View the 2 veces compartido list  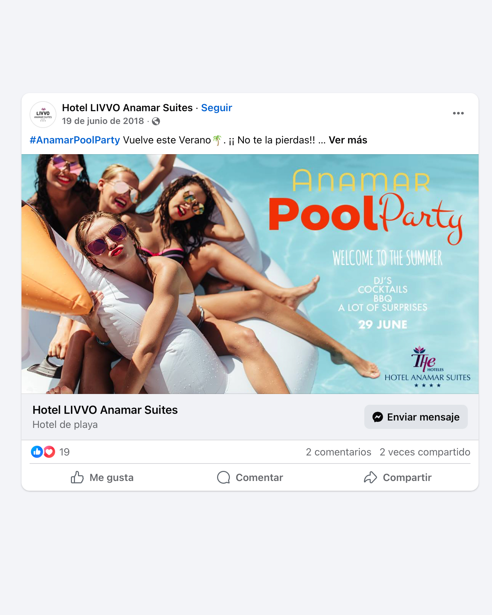point(425,452)
